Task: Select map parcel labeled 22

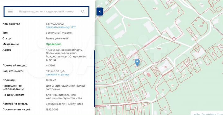Action: tap(165, 107)
